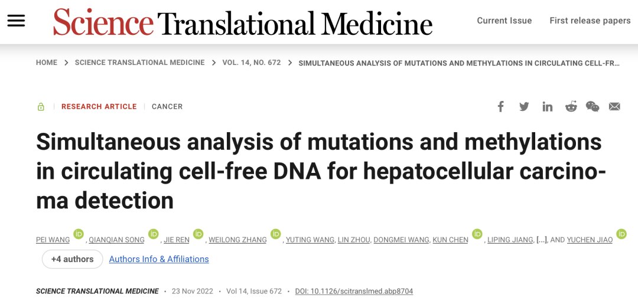638x301 pixels.
Task: Open Pei Wang's ORCID iD badge
Action: [x=79, y=234]
